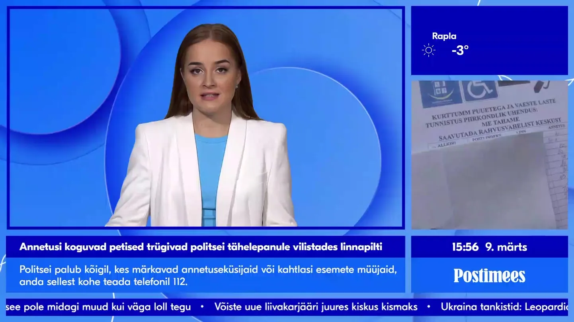The height and width of the screenshot is (322, 574).
Task: Click ticker item about Võiste liivakarjäär
Action: coord(316,307)
